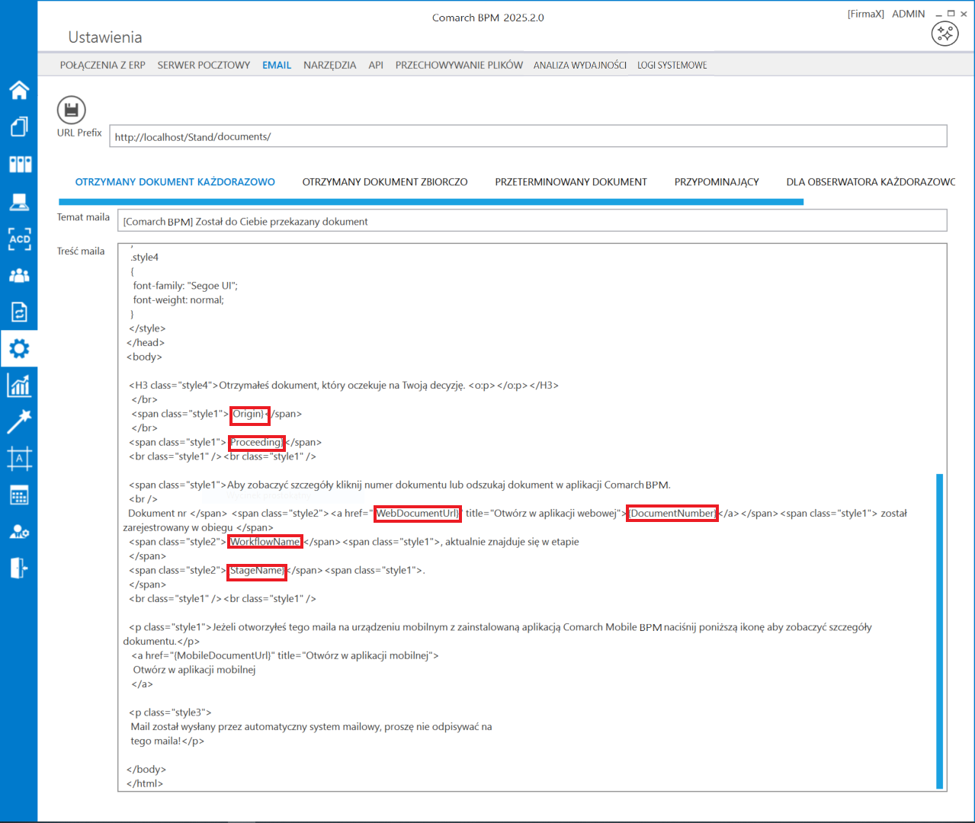Select the EMAIL tab
Image resolution: width=975 pixels, height=823 pixels.
point(277,65)
